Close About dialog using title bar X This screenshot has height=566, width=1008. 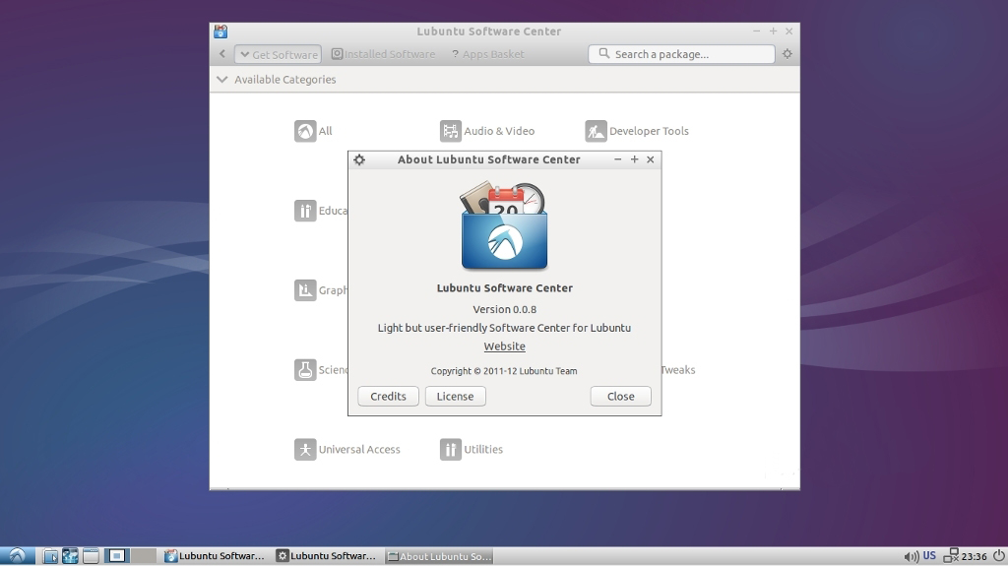coord(651,159)
